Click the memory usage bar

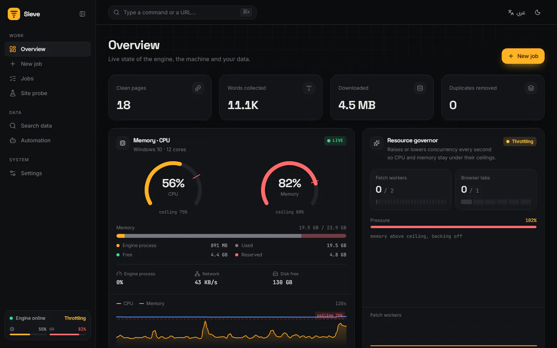[x=231, y=236]
